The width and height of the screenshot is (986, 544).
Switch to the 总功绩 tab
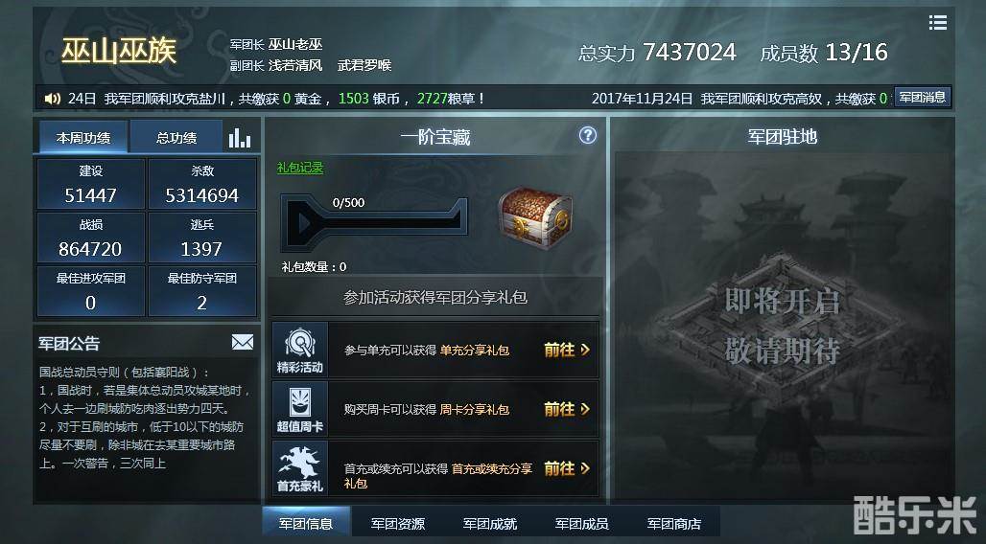click(176, 138)
